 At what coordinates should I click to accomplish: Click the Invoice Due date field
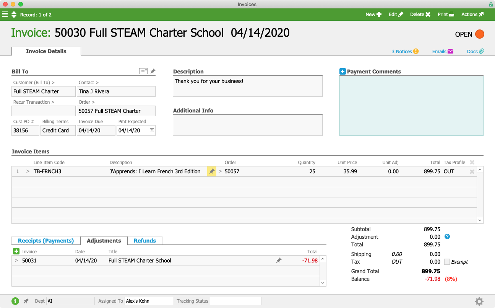96,130
